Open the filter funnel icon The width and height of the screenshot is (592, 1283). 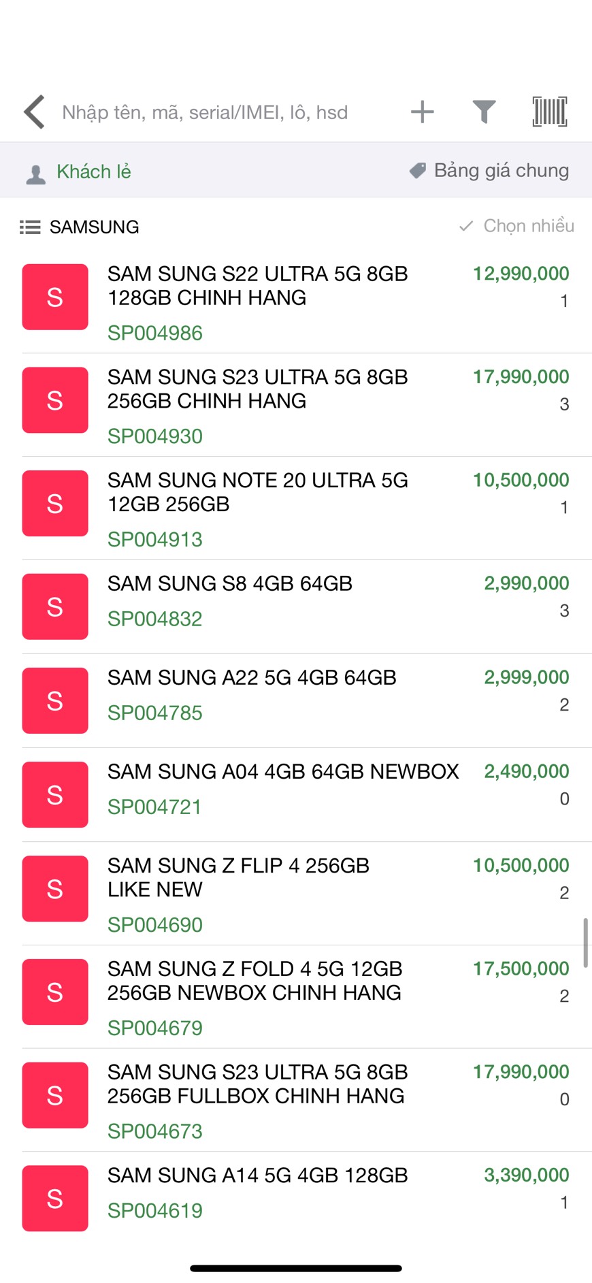coord(484,112)
